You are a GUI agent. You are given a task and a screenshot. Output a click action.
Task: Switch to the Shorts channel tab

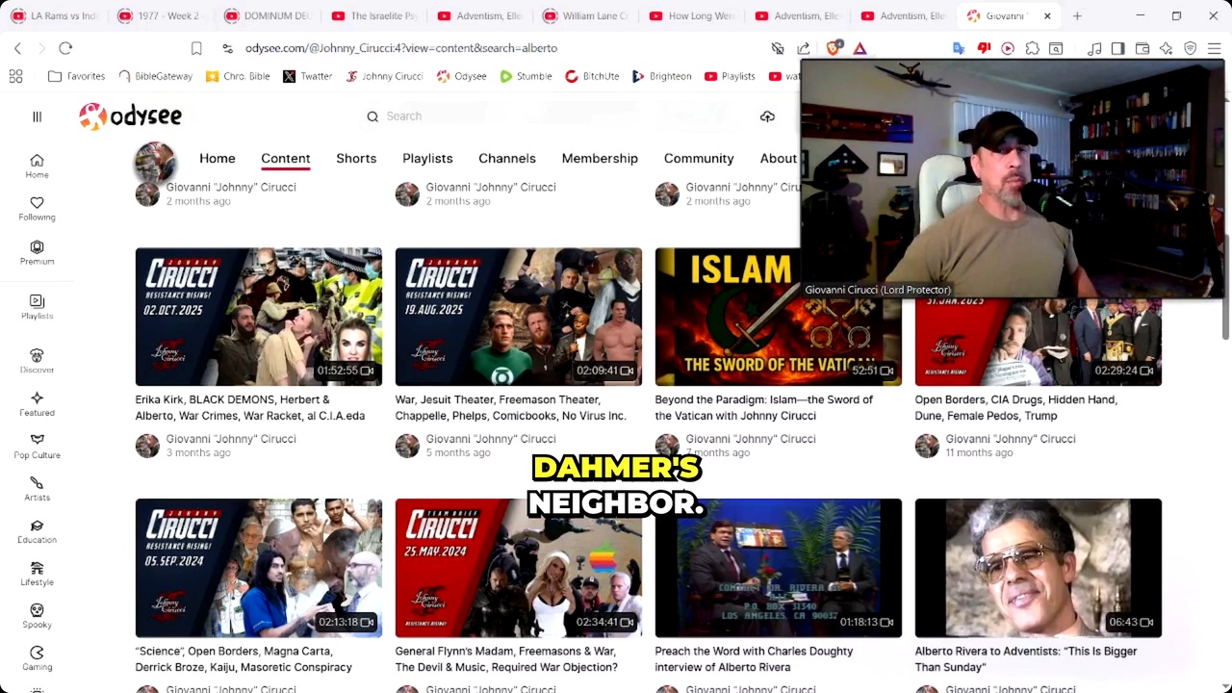coord(356,158)
